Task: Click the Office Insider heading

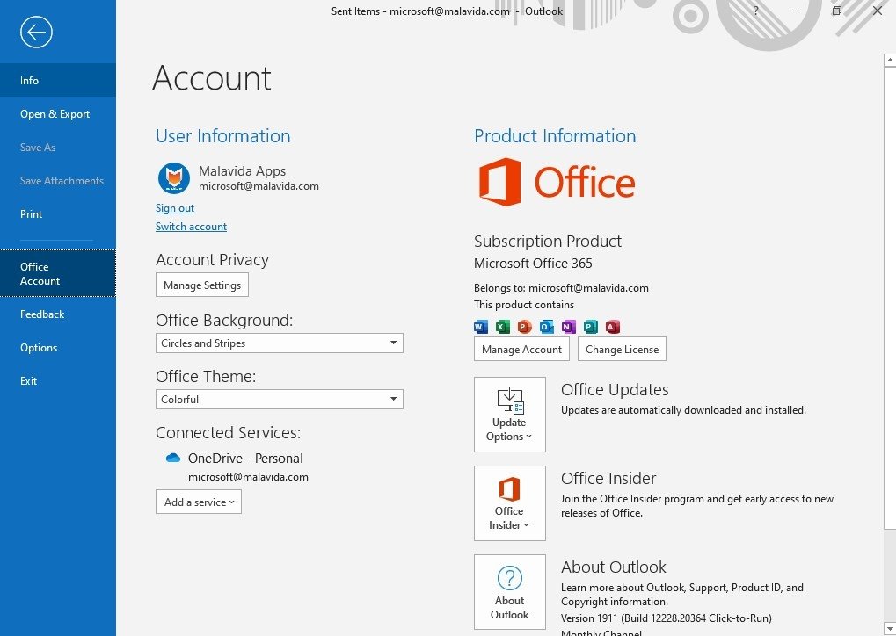Action: (x=608, y=479)
